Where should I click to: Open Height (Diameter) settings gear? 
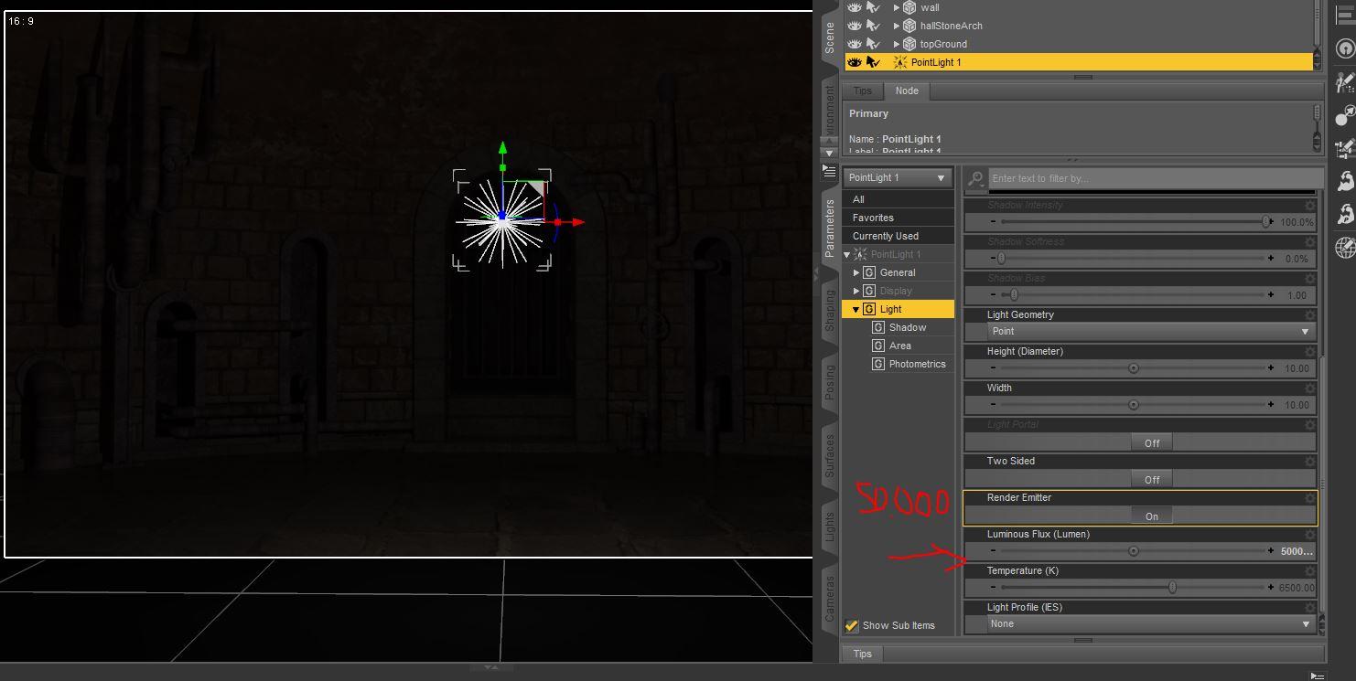(x=1310, y=352)
